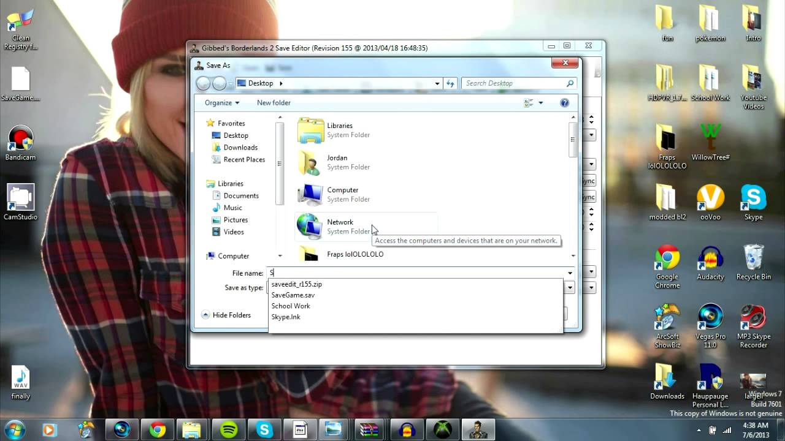
Task: Open the Computer system folder icon
Action: pyautogui.click(x=310, y=194)
